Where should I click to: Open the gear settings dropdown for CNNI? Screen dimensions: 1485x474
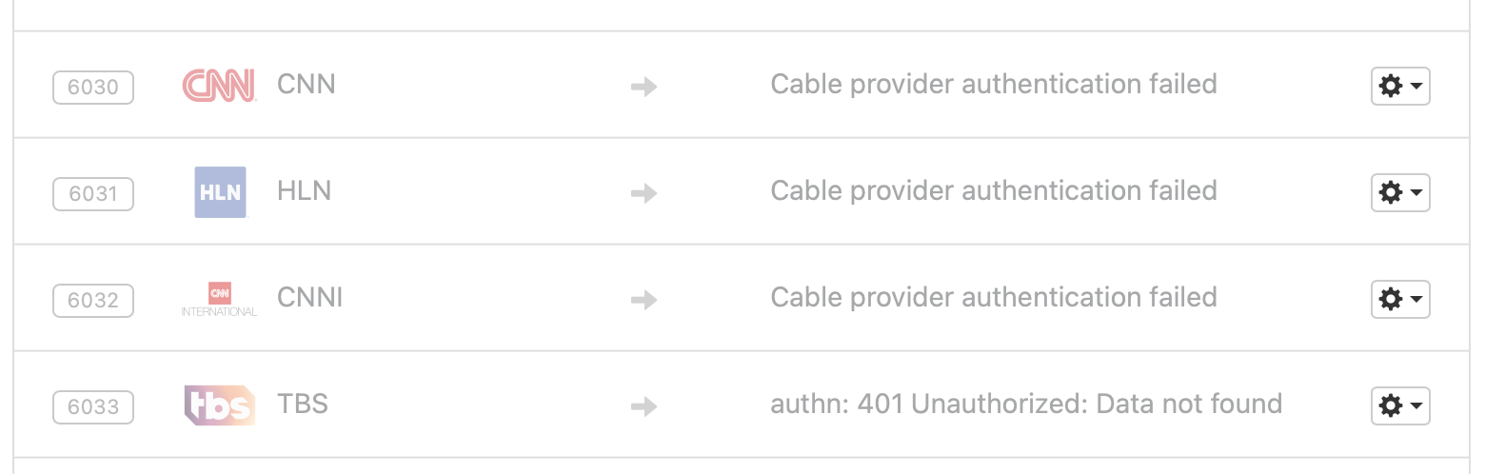[x=1400, y=299]
